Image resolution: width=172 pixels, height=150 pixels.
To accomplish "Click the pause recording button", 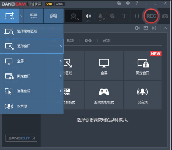I will 137,16.
